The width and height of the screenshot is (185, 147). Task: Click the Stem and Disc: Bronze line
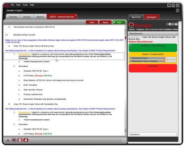tap(33, 90)
